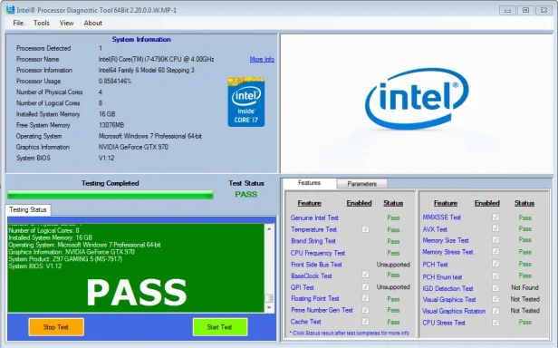The height and width of the screenshot is (348, 558).
Task: Click the green testing progress bar
Action: (x=111, y=195)
